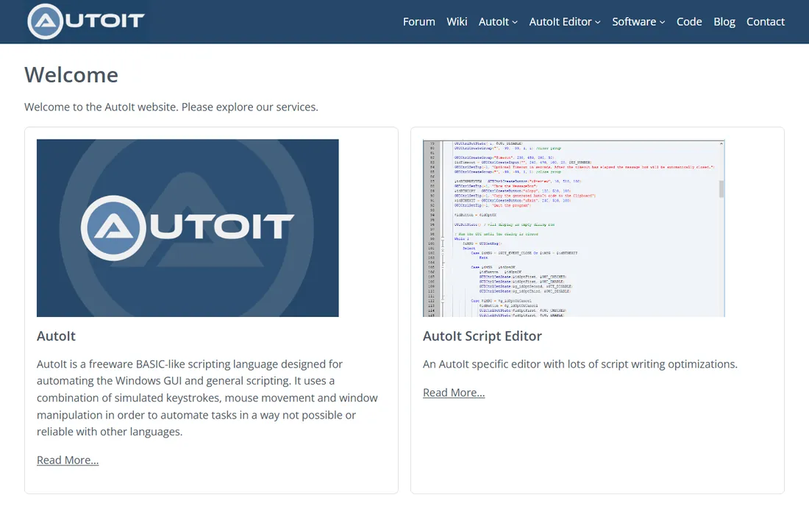This screenshot has height=506, width=809.
Task: Click the script editor screenshot thumbnail
Action: (x=574, y=228)
